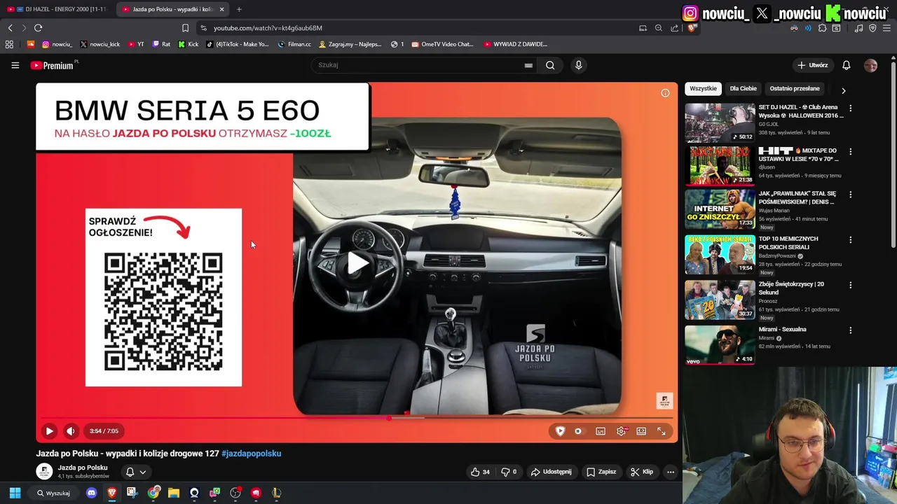Open Brave Shields lion icon
Screen dimensions: 897x504
tap(692, 28)
